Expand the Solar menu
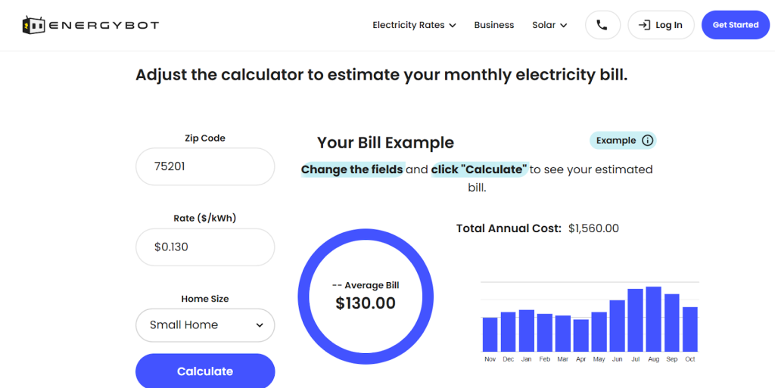The image size is (775, 388). point(549,25)
